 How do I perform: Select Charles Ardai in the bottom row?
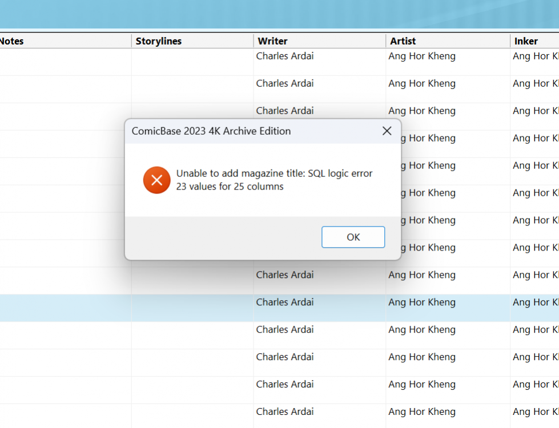(x=285, y=411)
